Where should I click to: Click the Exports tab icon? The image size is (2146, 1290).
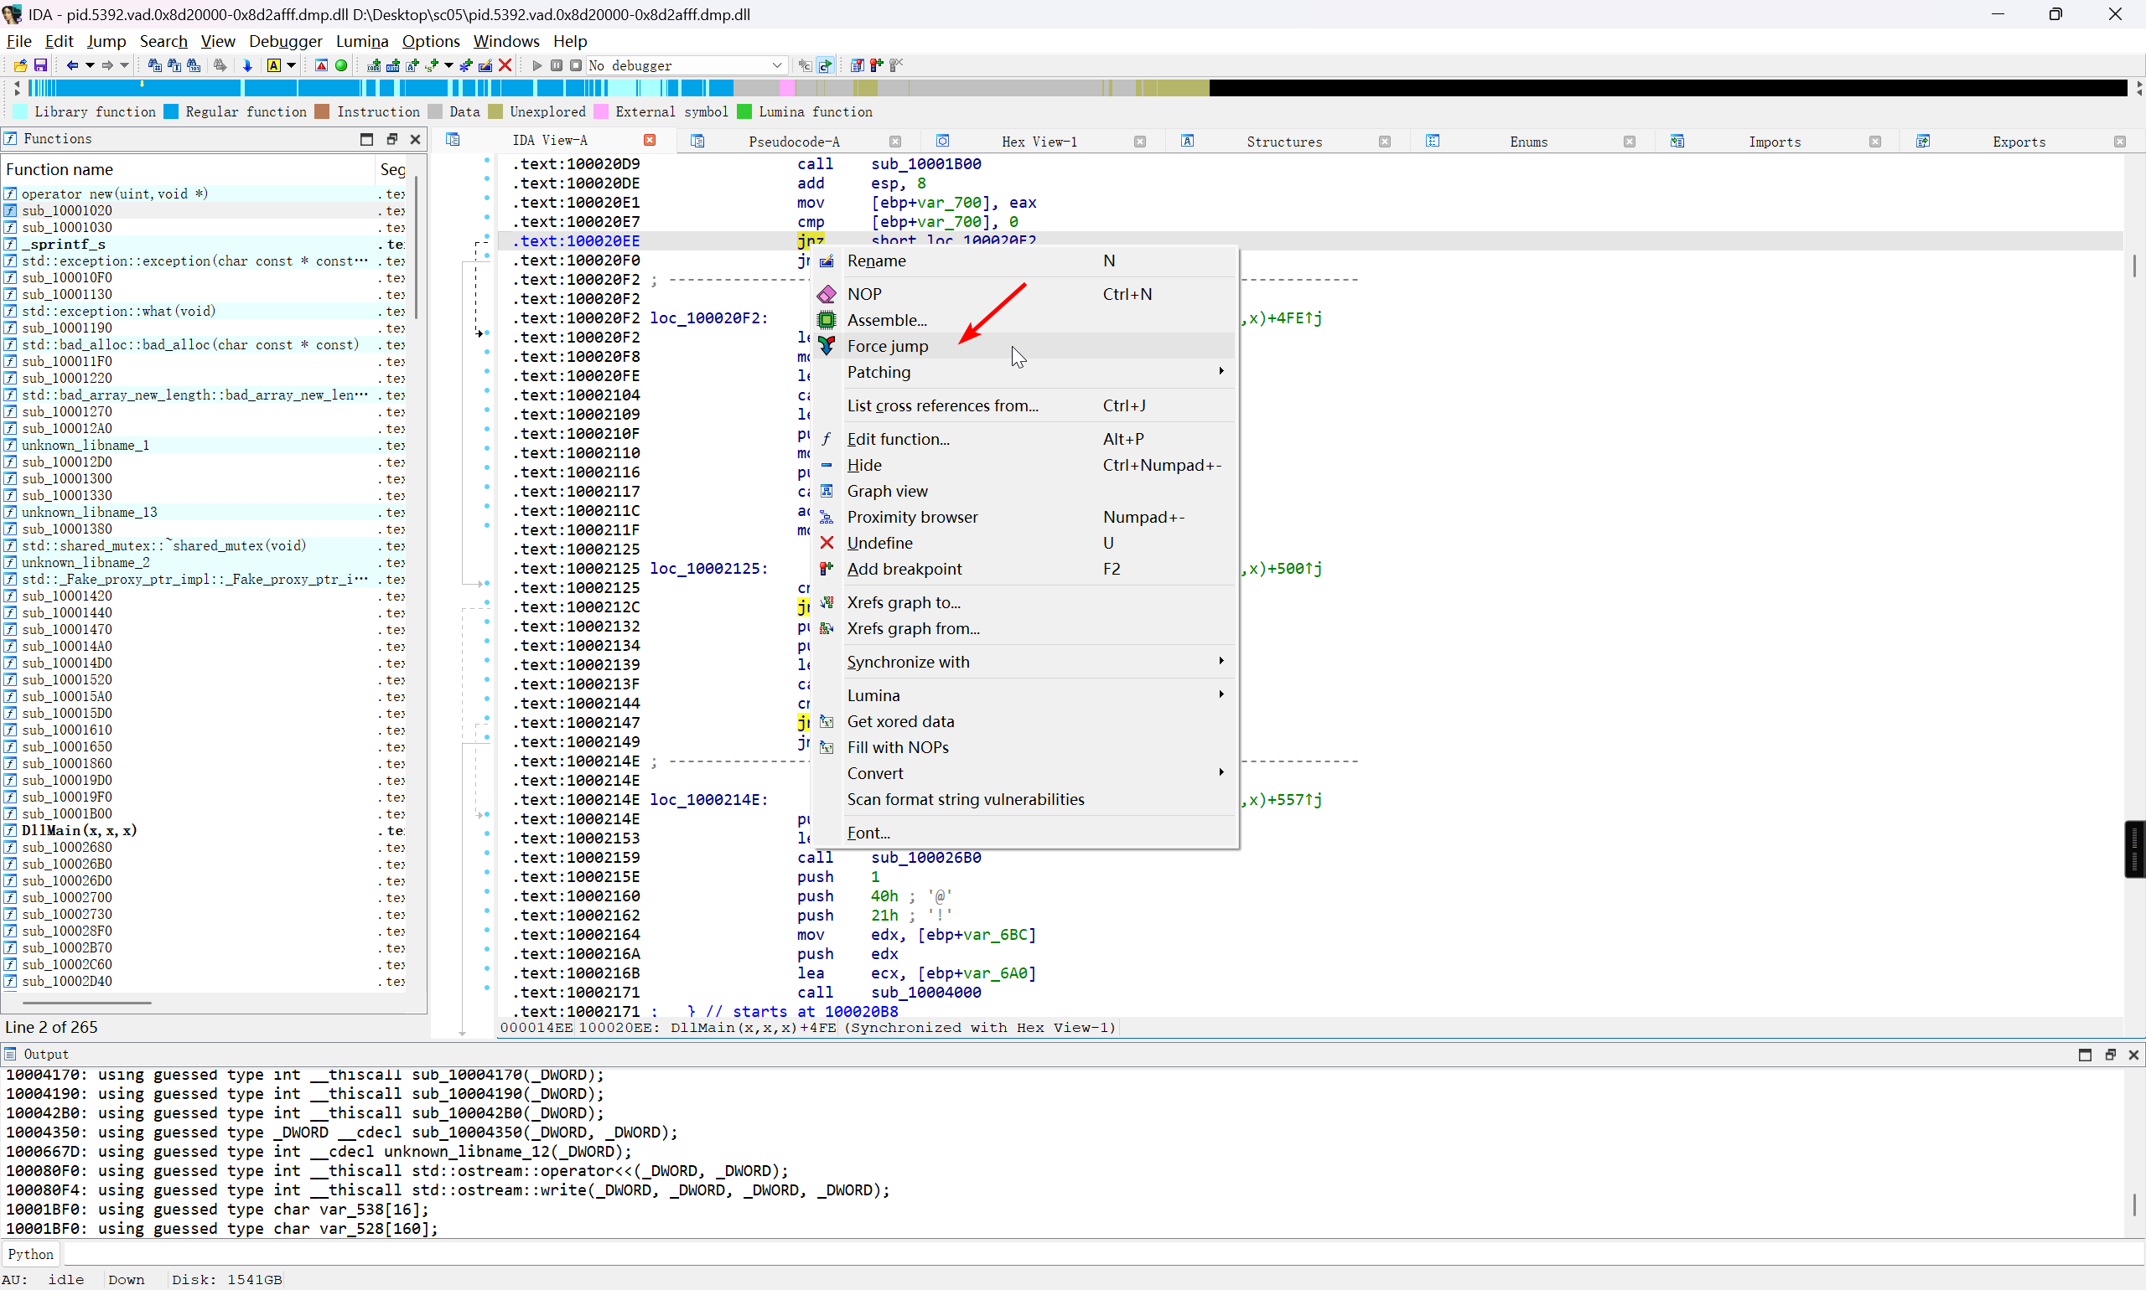[1922, 141]
